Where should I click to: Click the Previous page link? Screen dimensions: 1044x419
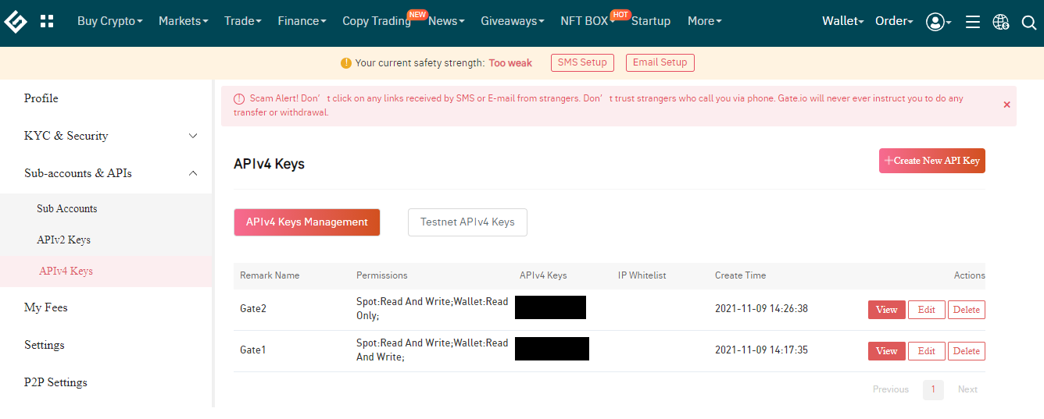[891, 389]
